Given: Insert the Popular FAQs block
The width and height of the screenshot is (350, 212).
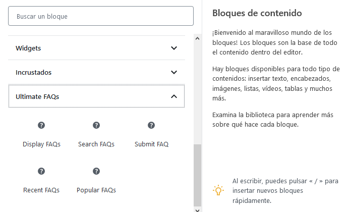Looking at the screenshot, I should point(96,181).
